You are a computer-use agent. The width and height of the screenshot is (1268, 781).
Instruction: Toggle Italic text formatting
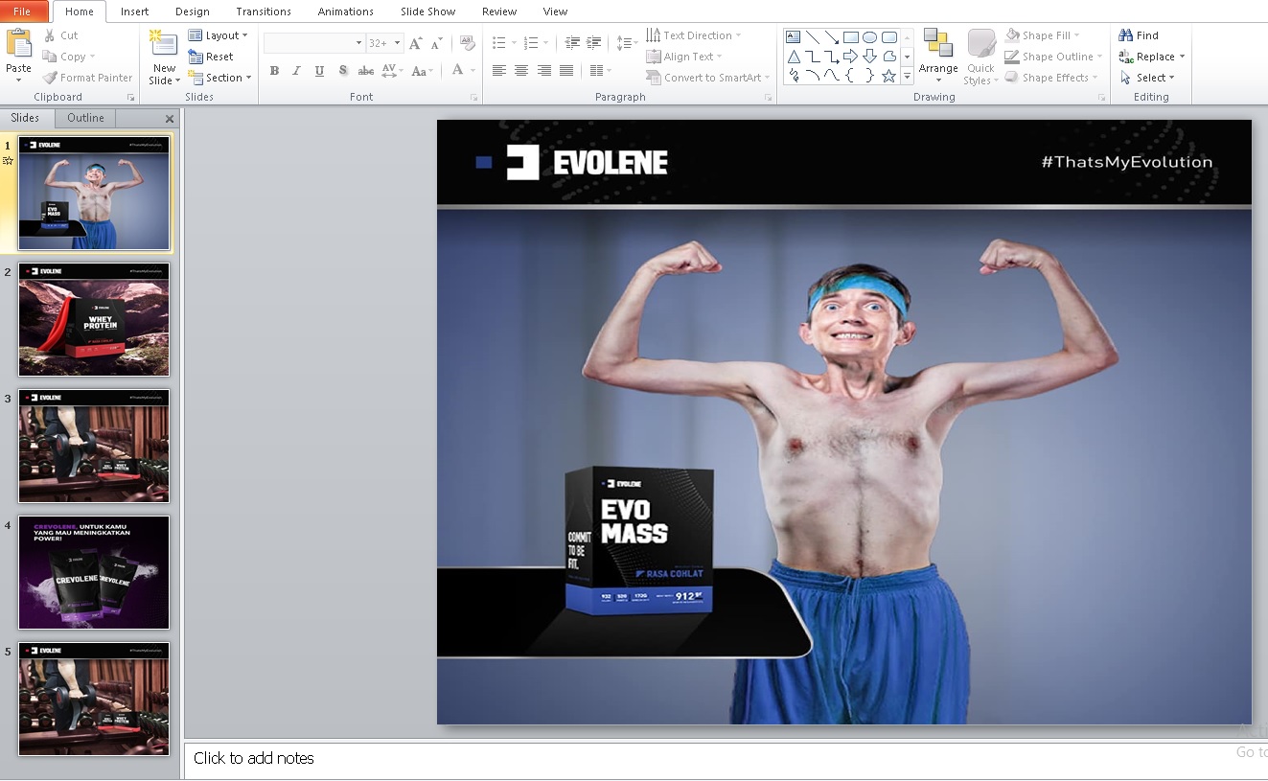click(296, 71)
